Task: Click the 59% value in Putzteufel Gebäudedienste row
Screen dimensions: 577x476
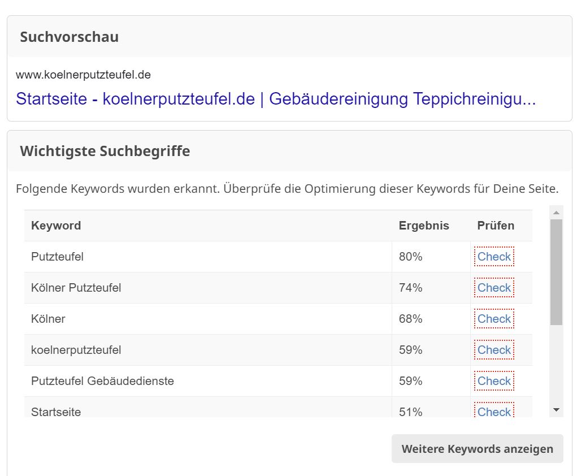Action: coord(410,381)
